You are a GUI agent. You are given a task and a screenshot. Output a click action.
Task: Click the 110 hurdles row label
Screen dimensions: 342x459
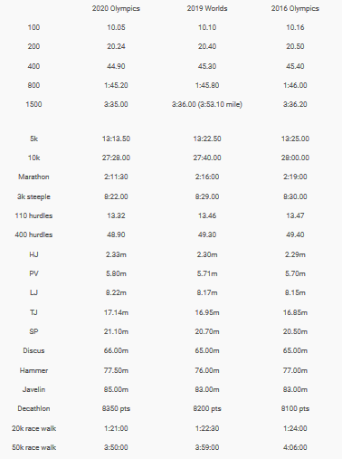tap(33, 215)
